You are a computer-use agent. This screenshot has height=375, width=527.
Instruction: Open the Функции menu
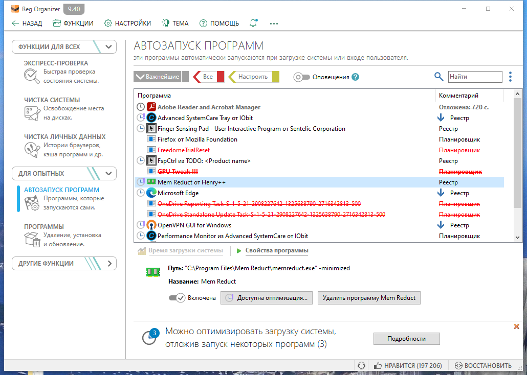[x=73, y=23]
